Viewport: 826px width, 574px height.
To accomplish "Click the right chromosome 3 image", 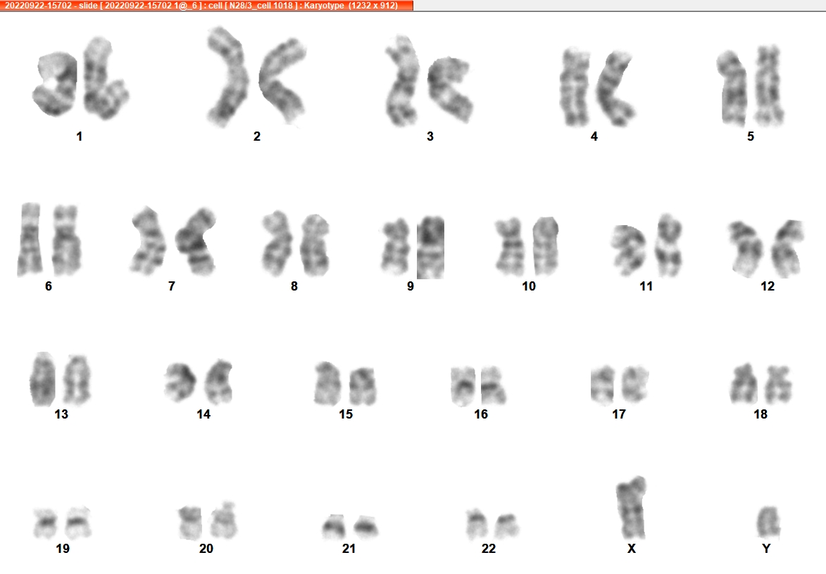I will coord(449,90).
